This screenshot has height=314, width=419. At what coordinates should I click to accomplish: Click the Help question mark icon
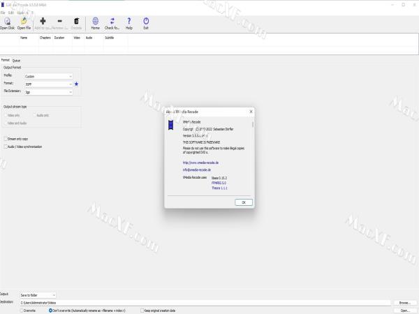[129, 21]
